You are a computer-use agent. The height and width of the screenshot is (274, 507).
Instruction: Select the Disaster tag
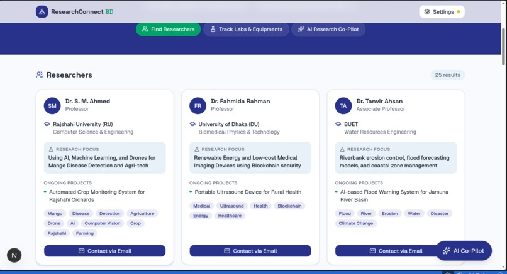coord(440,213)
